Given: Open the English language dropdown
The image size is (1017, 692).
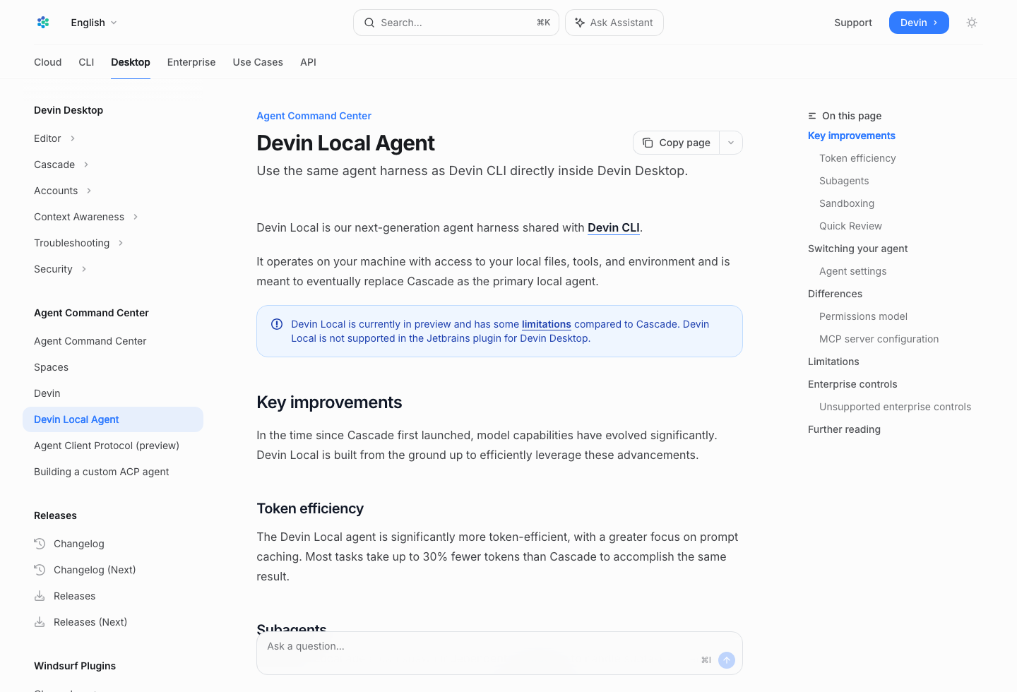Looking at the screenshot, I should (94, 23).
